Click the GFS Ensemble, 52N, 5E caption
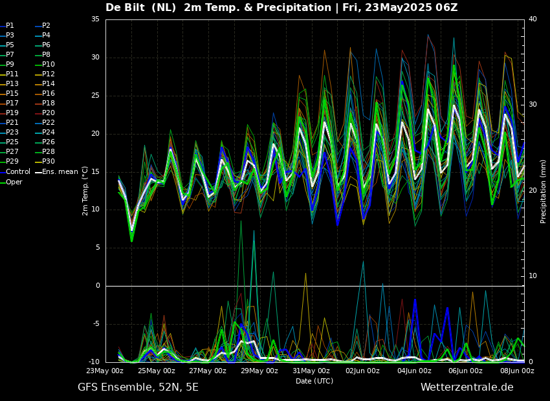This screenshot has height=401, width=550. point(138,387)
